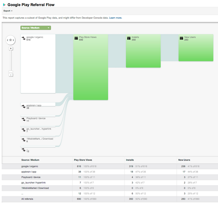This screenshot has height=203, width=218.
Task: Click the flow arrow icon beside 12
Action: pyautogui.click(x=23, y=150)
